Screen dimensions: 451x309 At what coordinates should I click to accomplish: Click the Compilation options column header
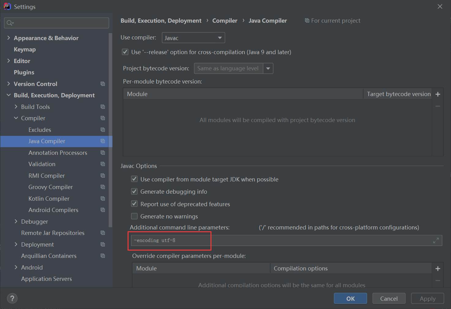coord(351,268)
